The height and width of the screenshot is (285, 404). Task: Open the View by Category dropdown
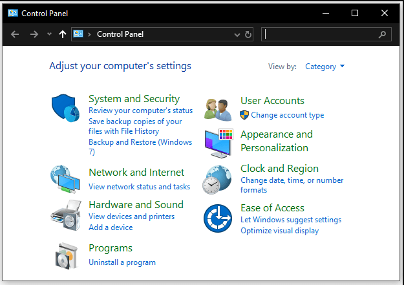tap(324, 67)
